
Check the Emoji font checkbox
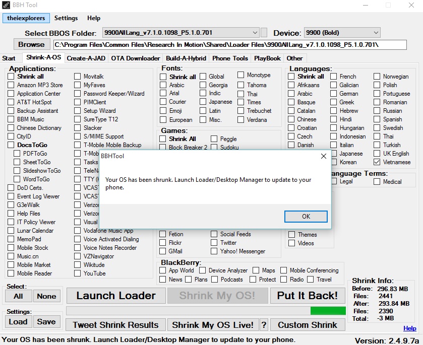click(x=163, y=111)
